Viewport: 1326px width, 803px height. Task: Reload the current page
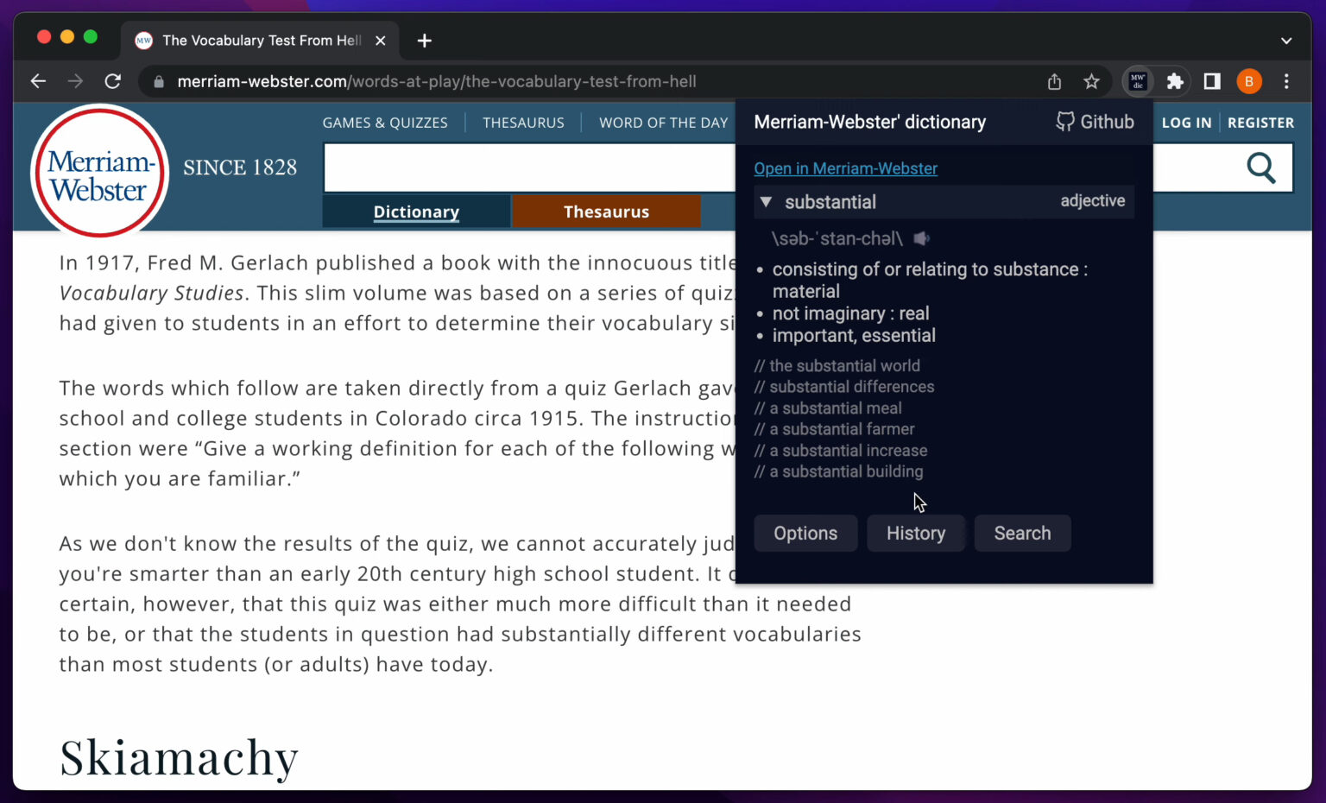112,81
